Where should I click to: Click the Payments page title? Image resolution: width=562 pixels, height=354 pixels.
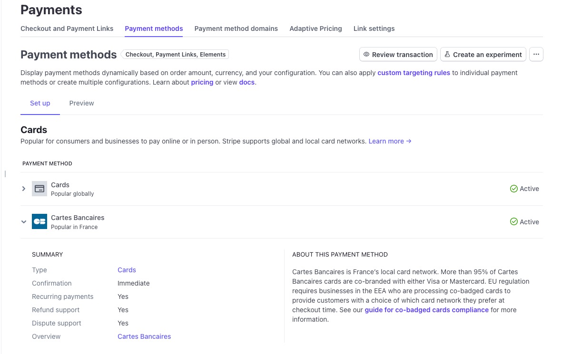point(51,10)
